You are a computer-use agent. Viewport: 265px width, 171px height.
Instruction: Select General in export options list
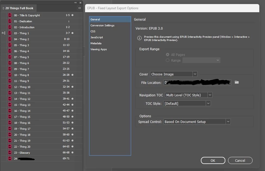point(110,20)
